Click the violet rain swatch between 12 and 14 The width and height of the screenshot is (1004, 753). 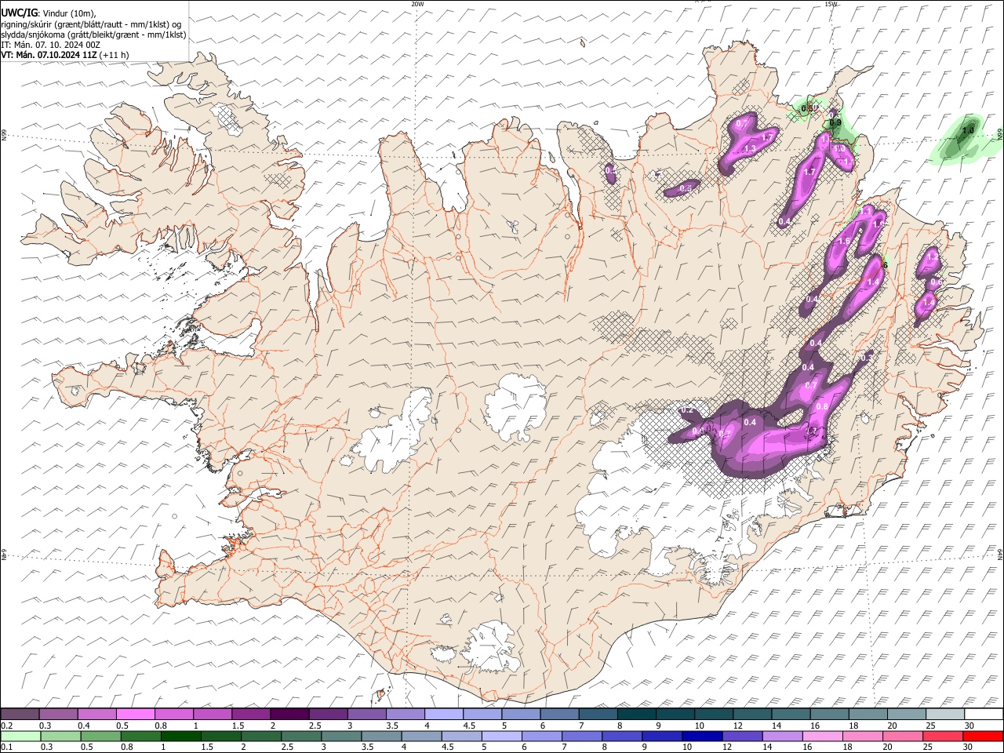point(740,736)
